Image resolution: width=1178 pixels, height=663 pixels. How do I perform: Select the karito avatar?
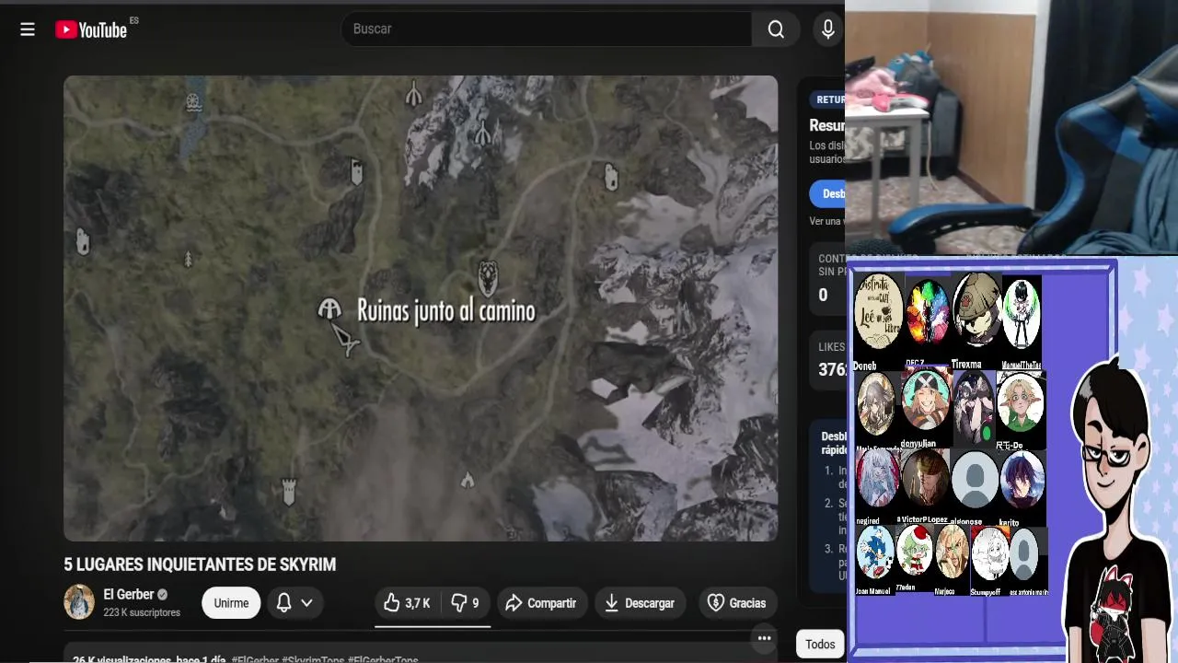[x=1022, y=479]
